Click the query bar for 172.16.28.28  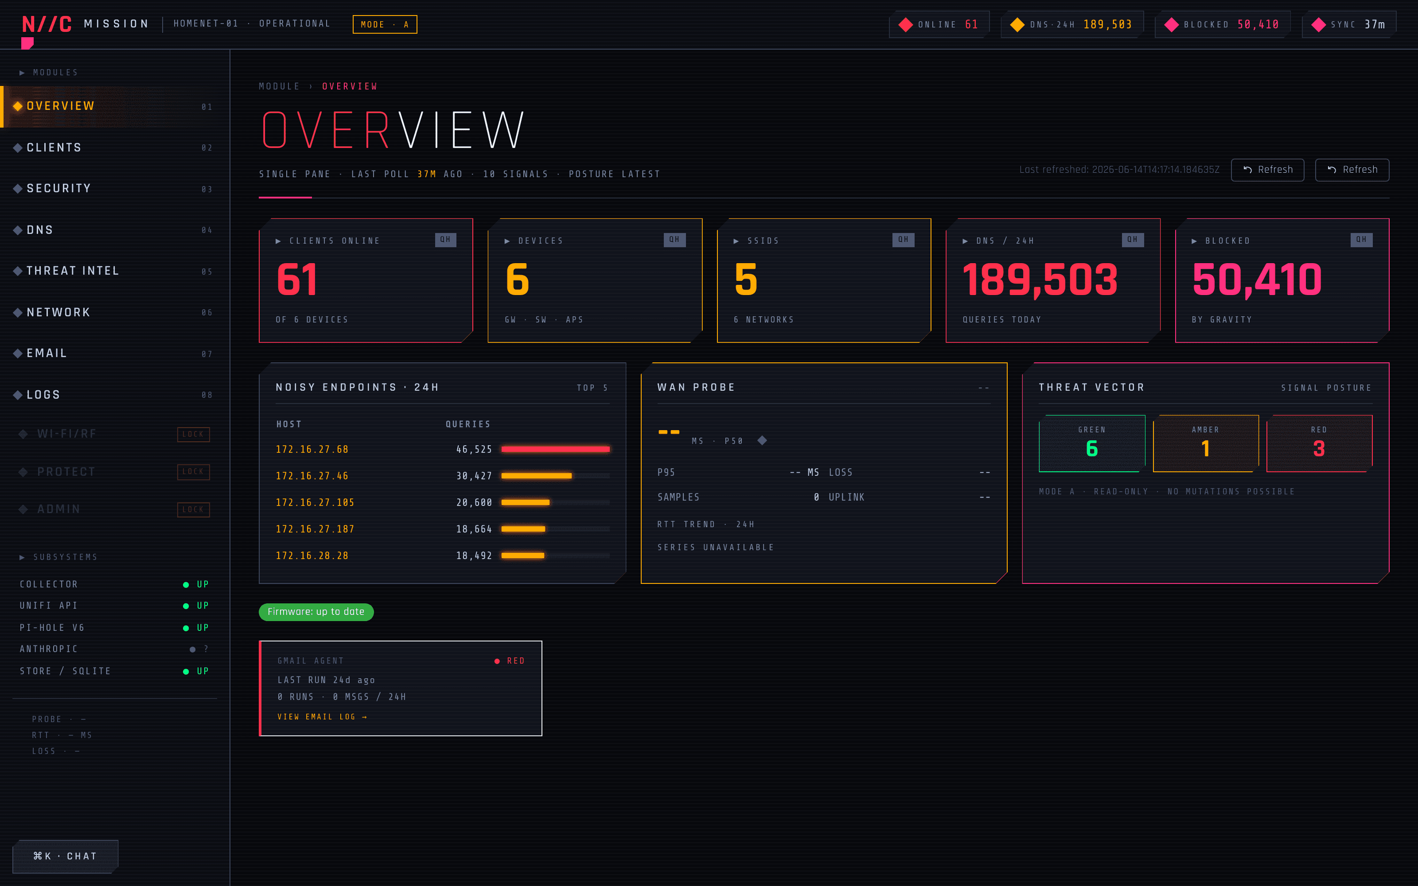click(x=523, y=556)
